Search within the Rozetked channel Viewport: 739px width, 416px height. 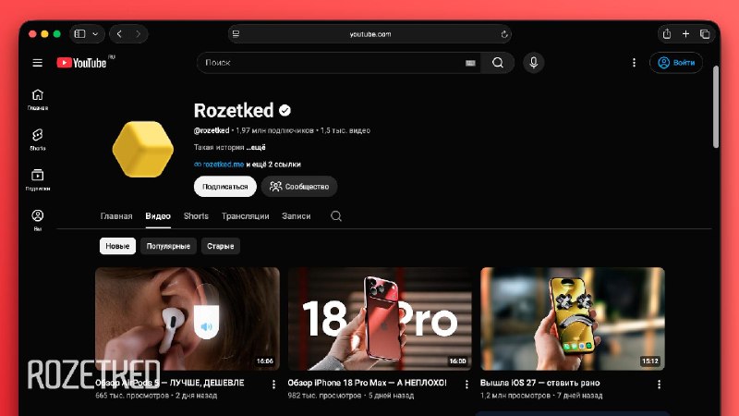336,216
